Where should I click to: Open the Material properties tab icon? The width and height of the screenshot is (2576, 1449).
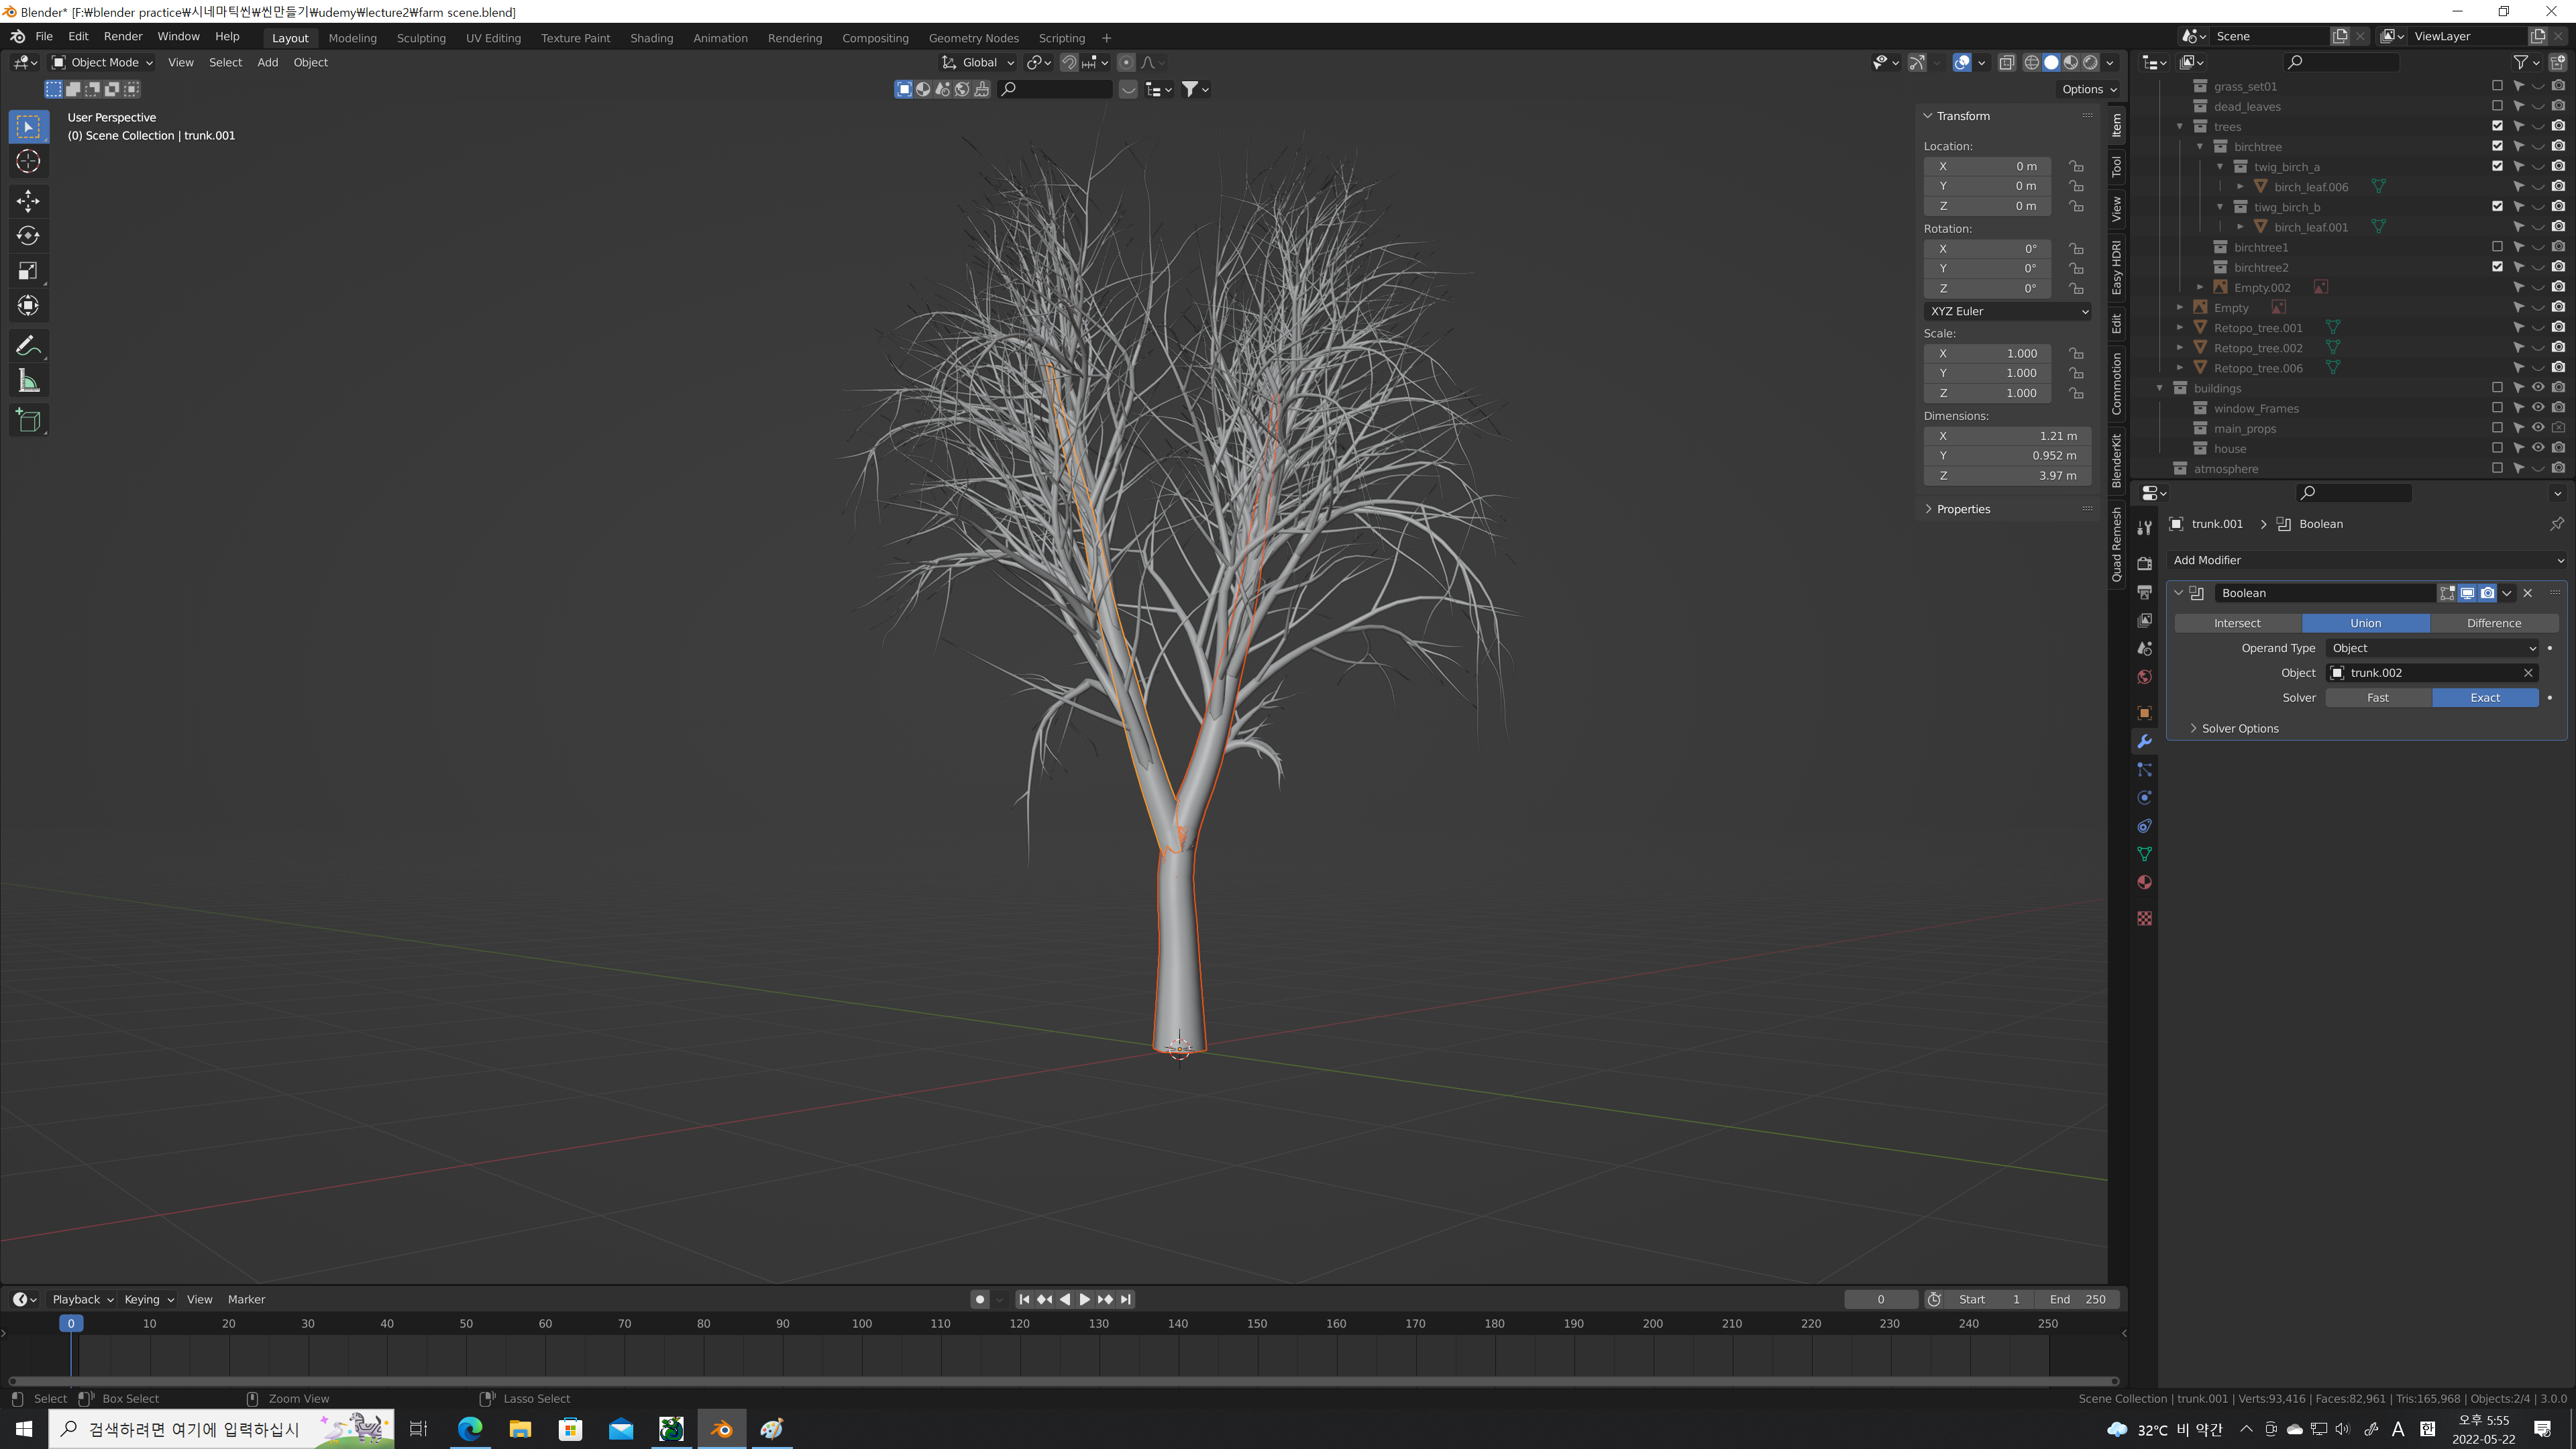click(2144, 883)
